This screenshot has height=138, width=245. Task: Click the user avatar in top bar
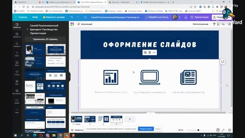coord(175,17)
